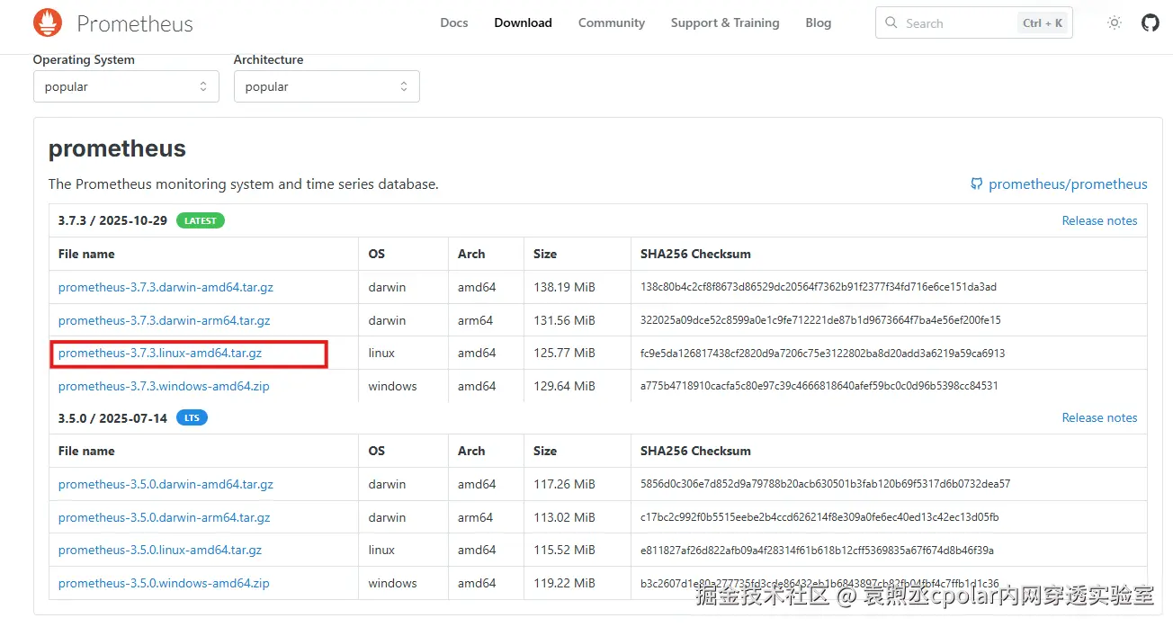This screenshot has height=627, width=1173.
Task: Open Release notes for version 3.5.0
Action: (x=1099, y=417)
